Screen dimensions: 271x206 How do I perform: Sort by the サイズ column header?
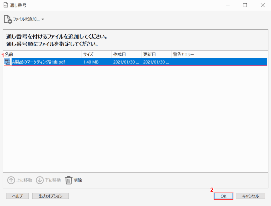(x=88, y=54)
